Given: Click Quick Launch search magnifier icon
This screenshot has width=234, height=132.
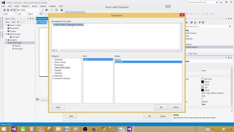Looking at the screenshot, I should pos(217,3).
